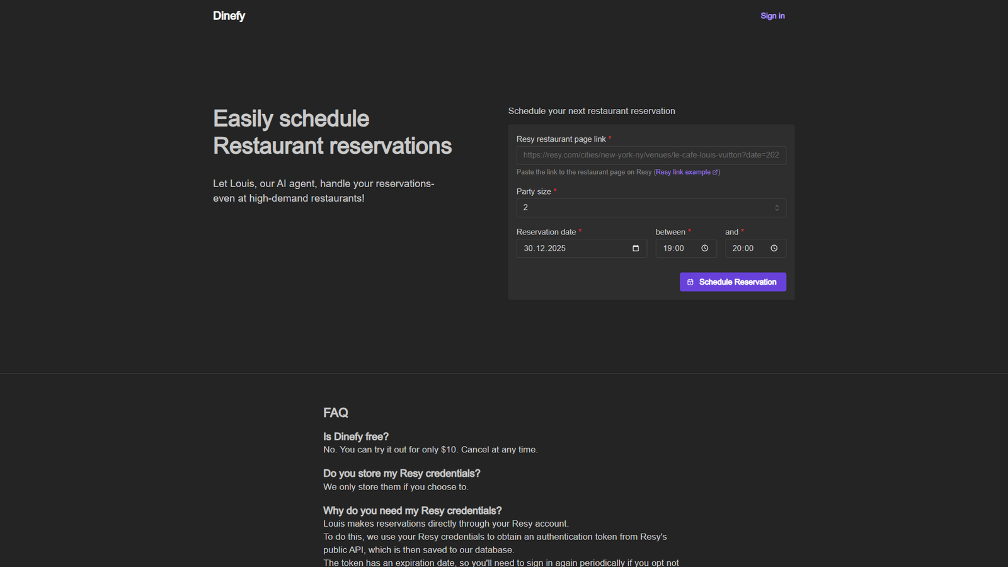Click 'Louis makes reservations directly through your Resy account.'

(x=446, y=524)
